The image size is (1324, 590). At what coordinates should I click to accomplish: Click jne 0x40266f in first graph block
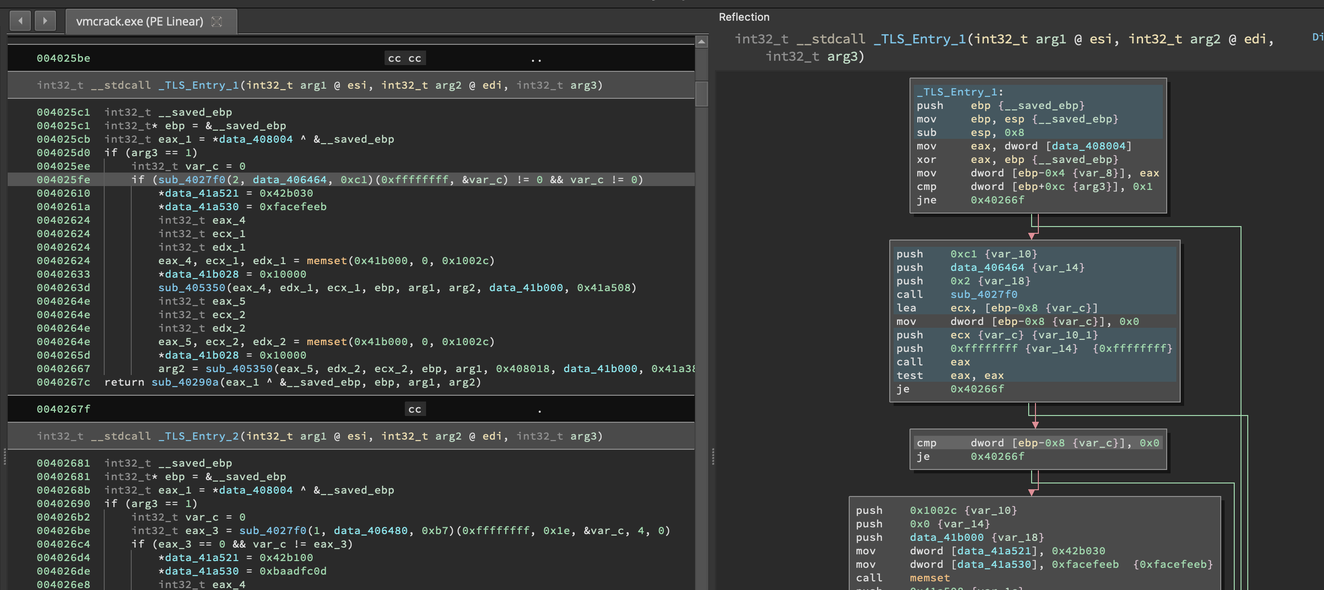[x=970, y=200]
